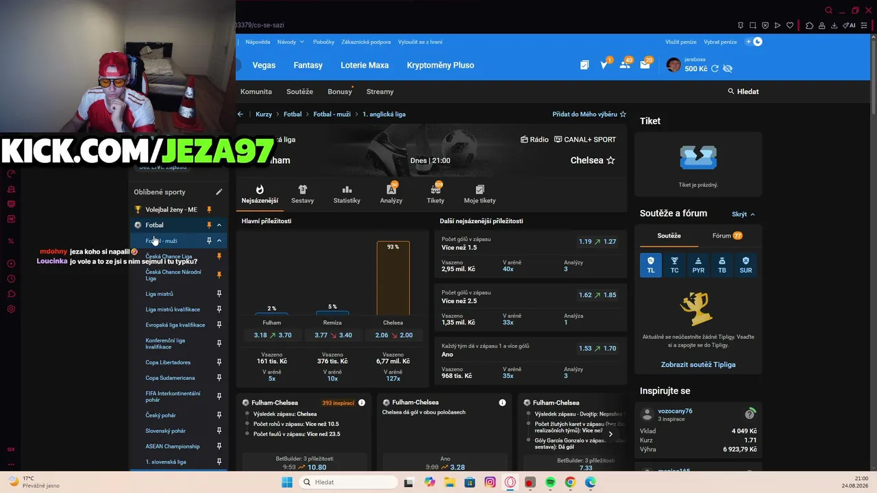Open Instagram from the taskbar
877x493 pixels.
tap(490, 482)
